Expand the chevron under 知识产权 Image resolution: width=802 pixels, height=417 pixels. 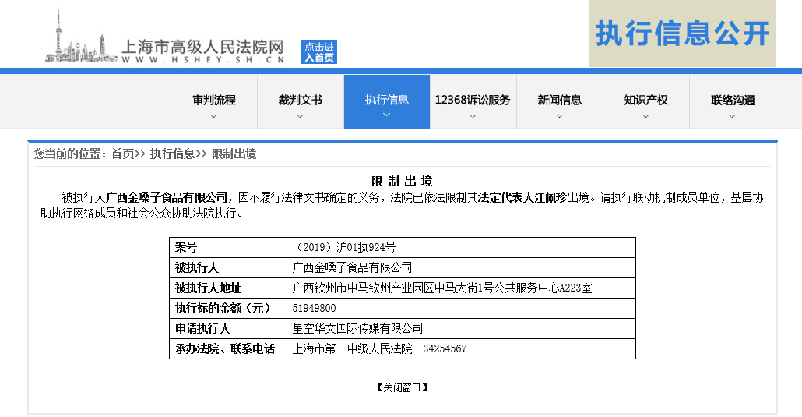[x=645, y=116]
